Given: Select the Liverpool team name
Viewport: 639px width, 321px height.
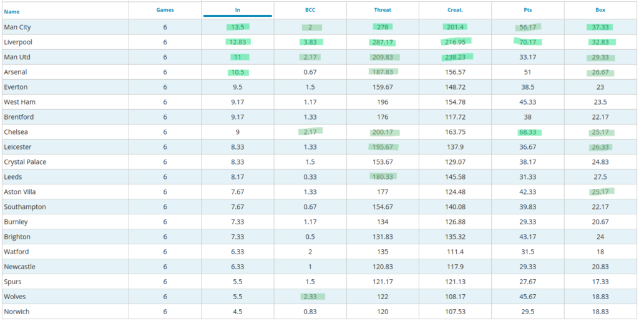Looking at the screenshot, I should coord(18,42).
